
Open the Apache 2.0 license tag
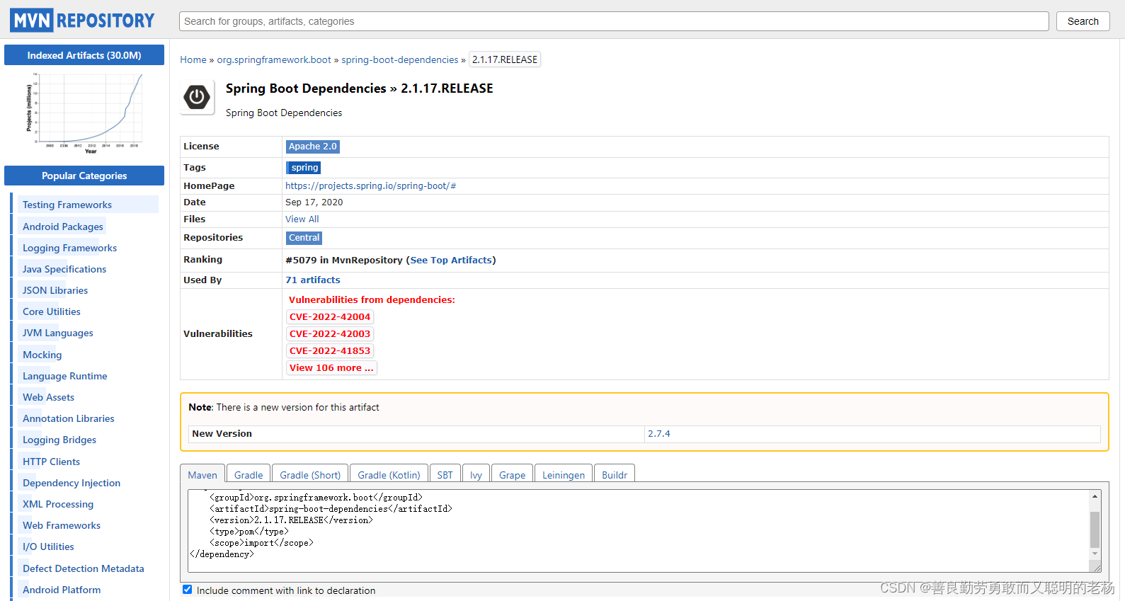point(313,147)
